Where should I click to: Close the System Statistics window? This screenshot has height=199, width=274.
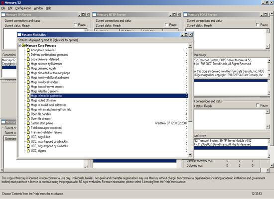(x=191, y=34)
